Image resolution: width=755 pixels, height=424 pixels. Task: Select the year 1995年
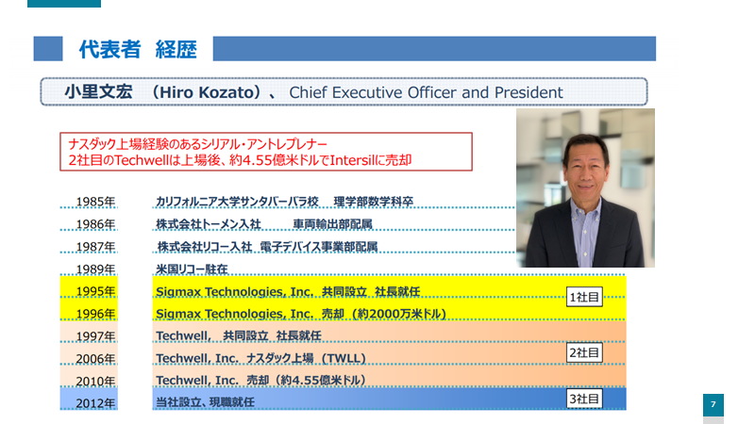click(95, 291)
